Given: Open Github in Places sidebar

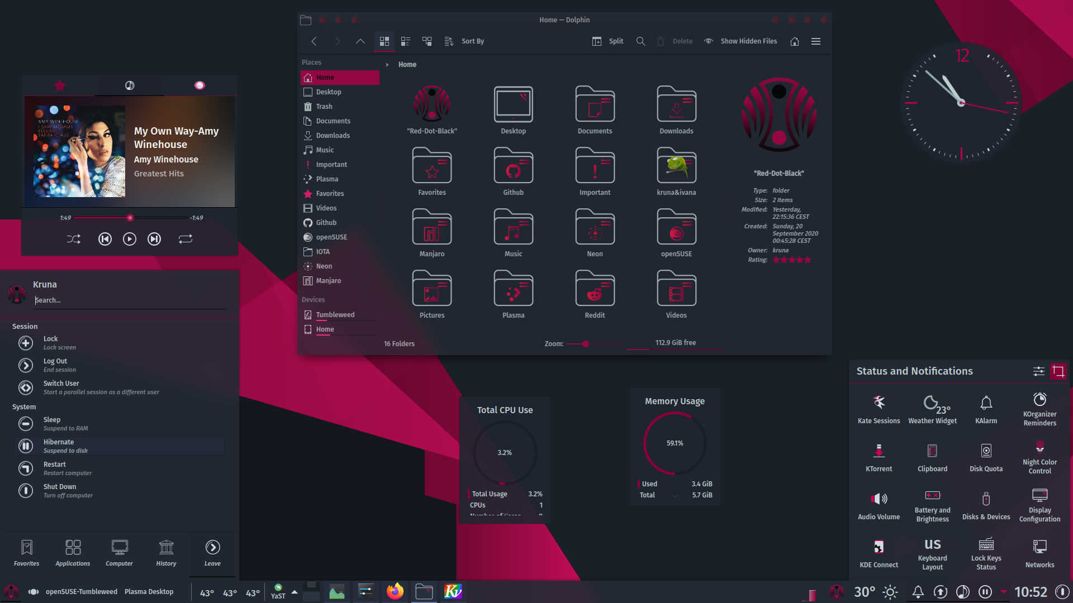Looking at the screenshot, I should click(x=340, y=223).
